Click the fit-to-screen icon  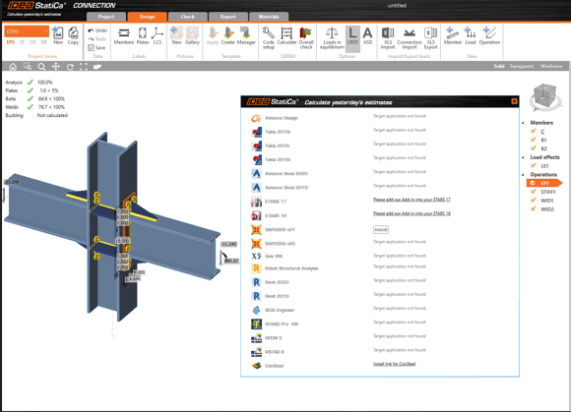pos(84,67)
